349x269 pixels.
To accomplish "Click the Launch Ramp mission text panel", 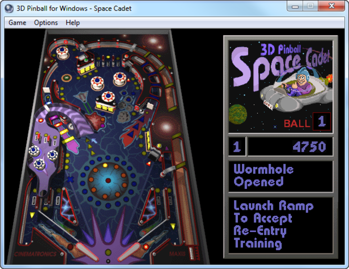I will point(280,225).
